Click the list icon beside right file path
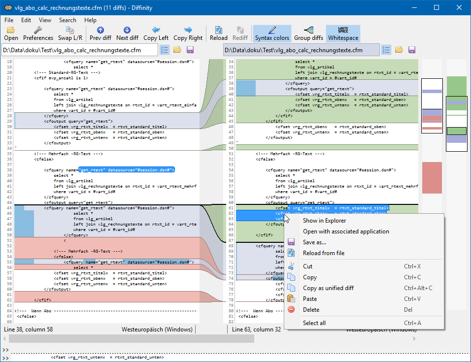471x362 pixels. [386, 50]
